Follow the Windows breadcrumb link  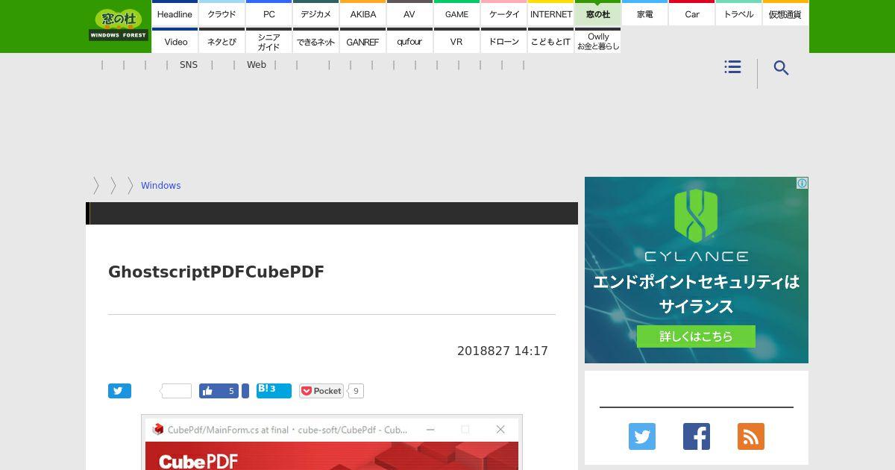160,186
